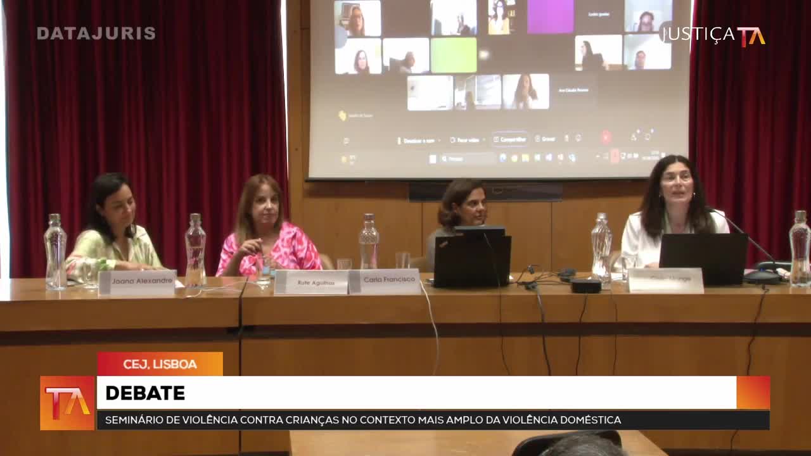Turn off the camera with Parar vídeo
Screen dimensions: 811x456
(x=464, y=140)
